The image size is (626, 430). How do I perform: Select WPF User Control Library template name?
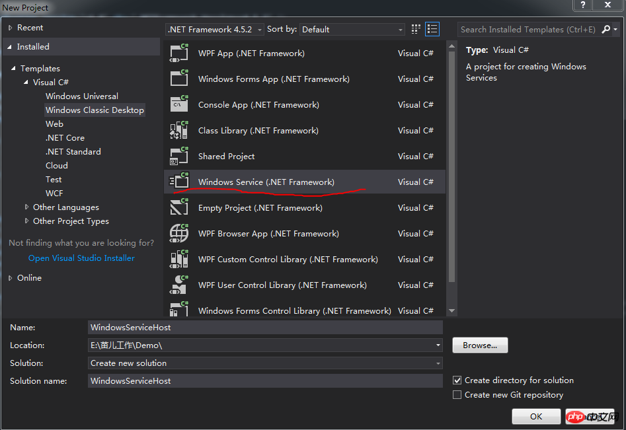pyautogui.click(x=282, y=285)
